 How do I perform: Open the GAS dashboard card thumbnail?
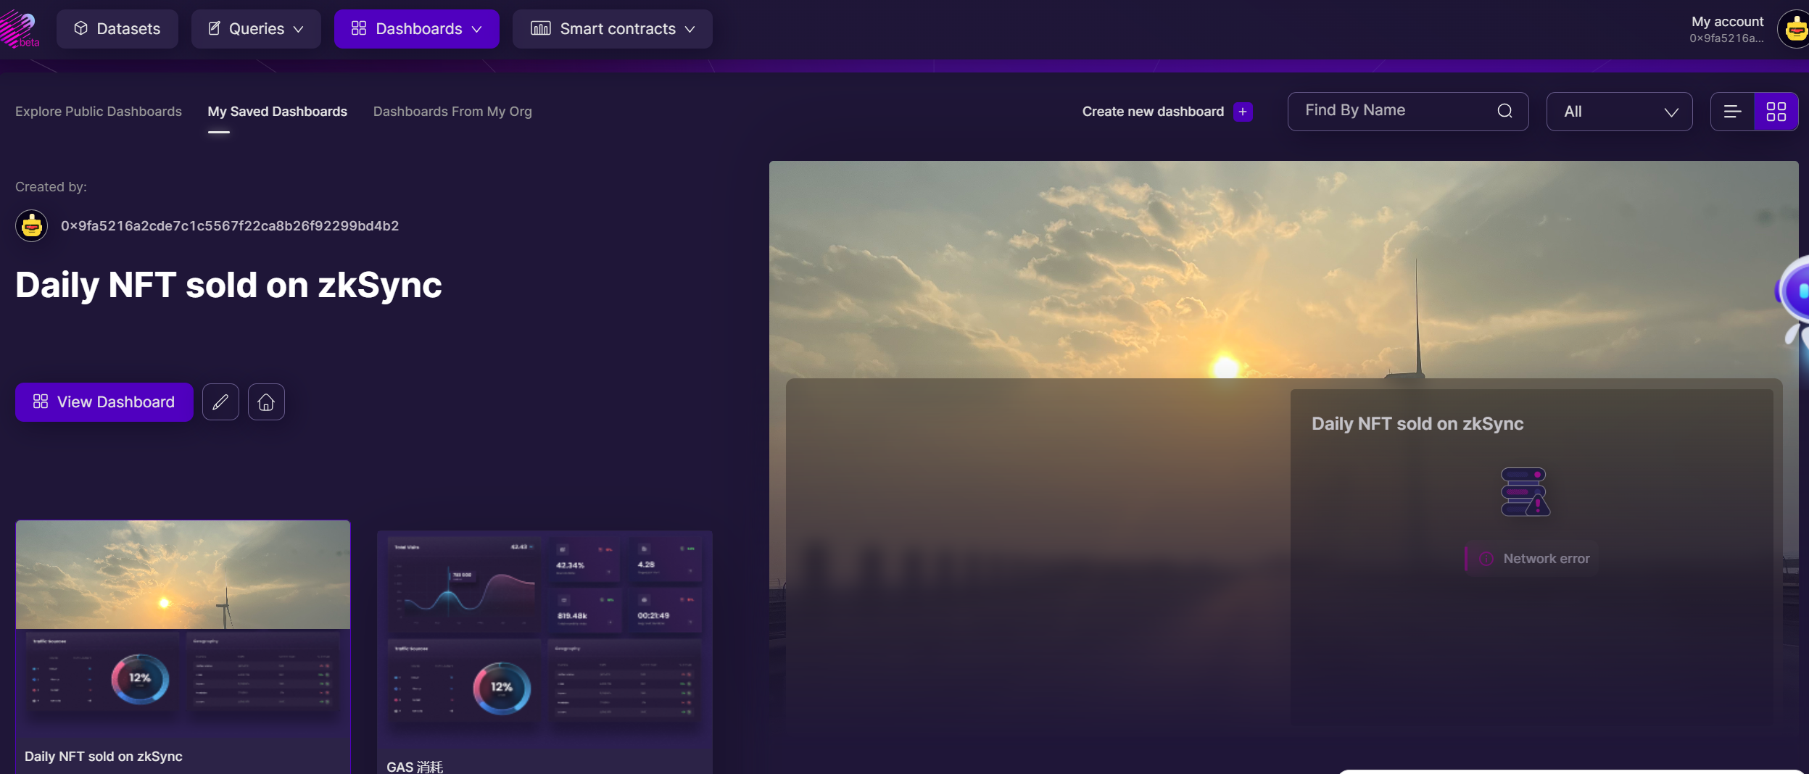[x=545, y=638]
